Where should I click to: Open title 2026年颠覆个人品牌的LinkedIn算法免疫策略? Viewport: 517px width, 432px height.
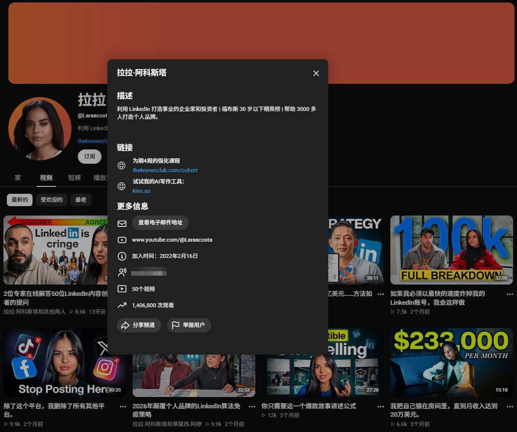point(186,410)
